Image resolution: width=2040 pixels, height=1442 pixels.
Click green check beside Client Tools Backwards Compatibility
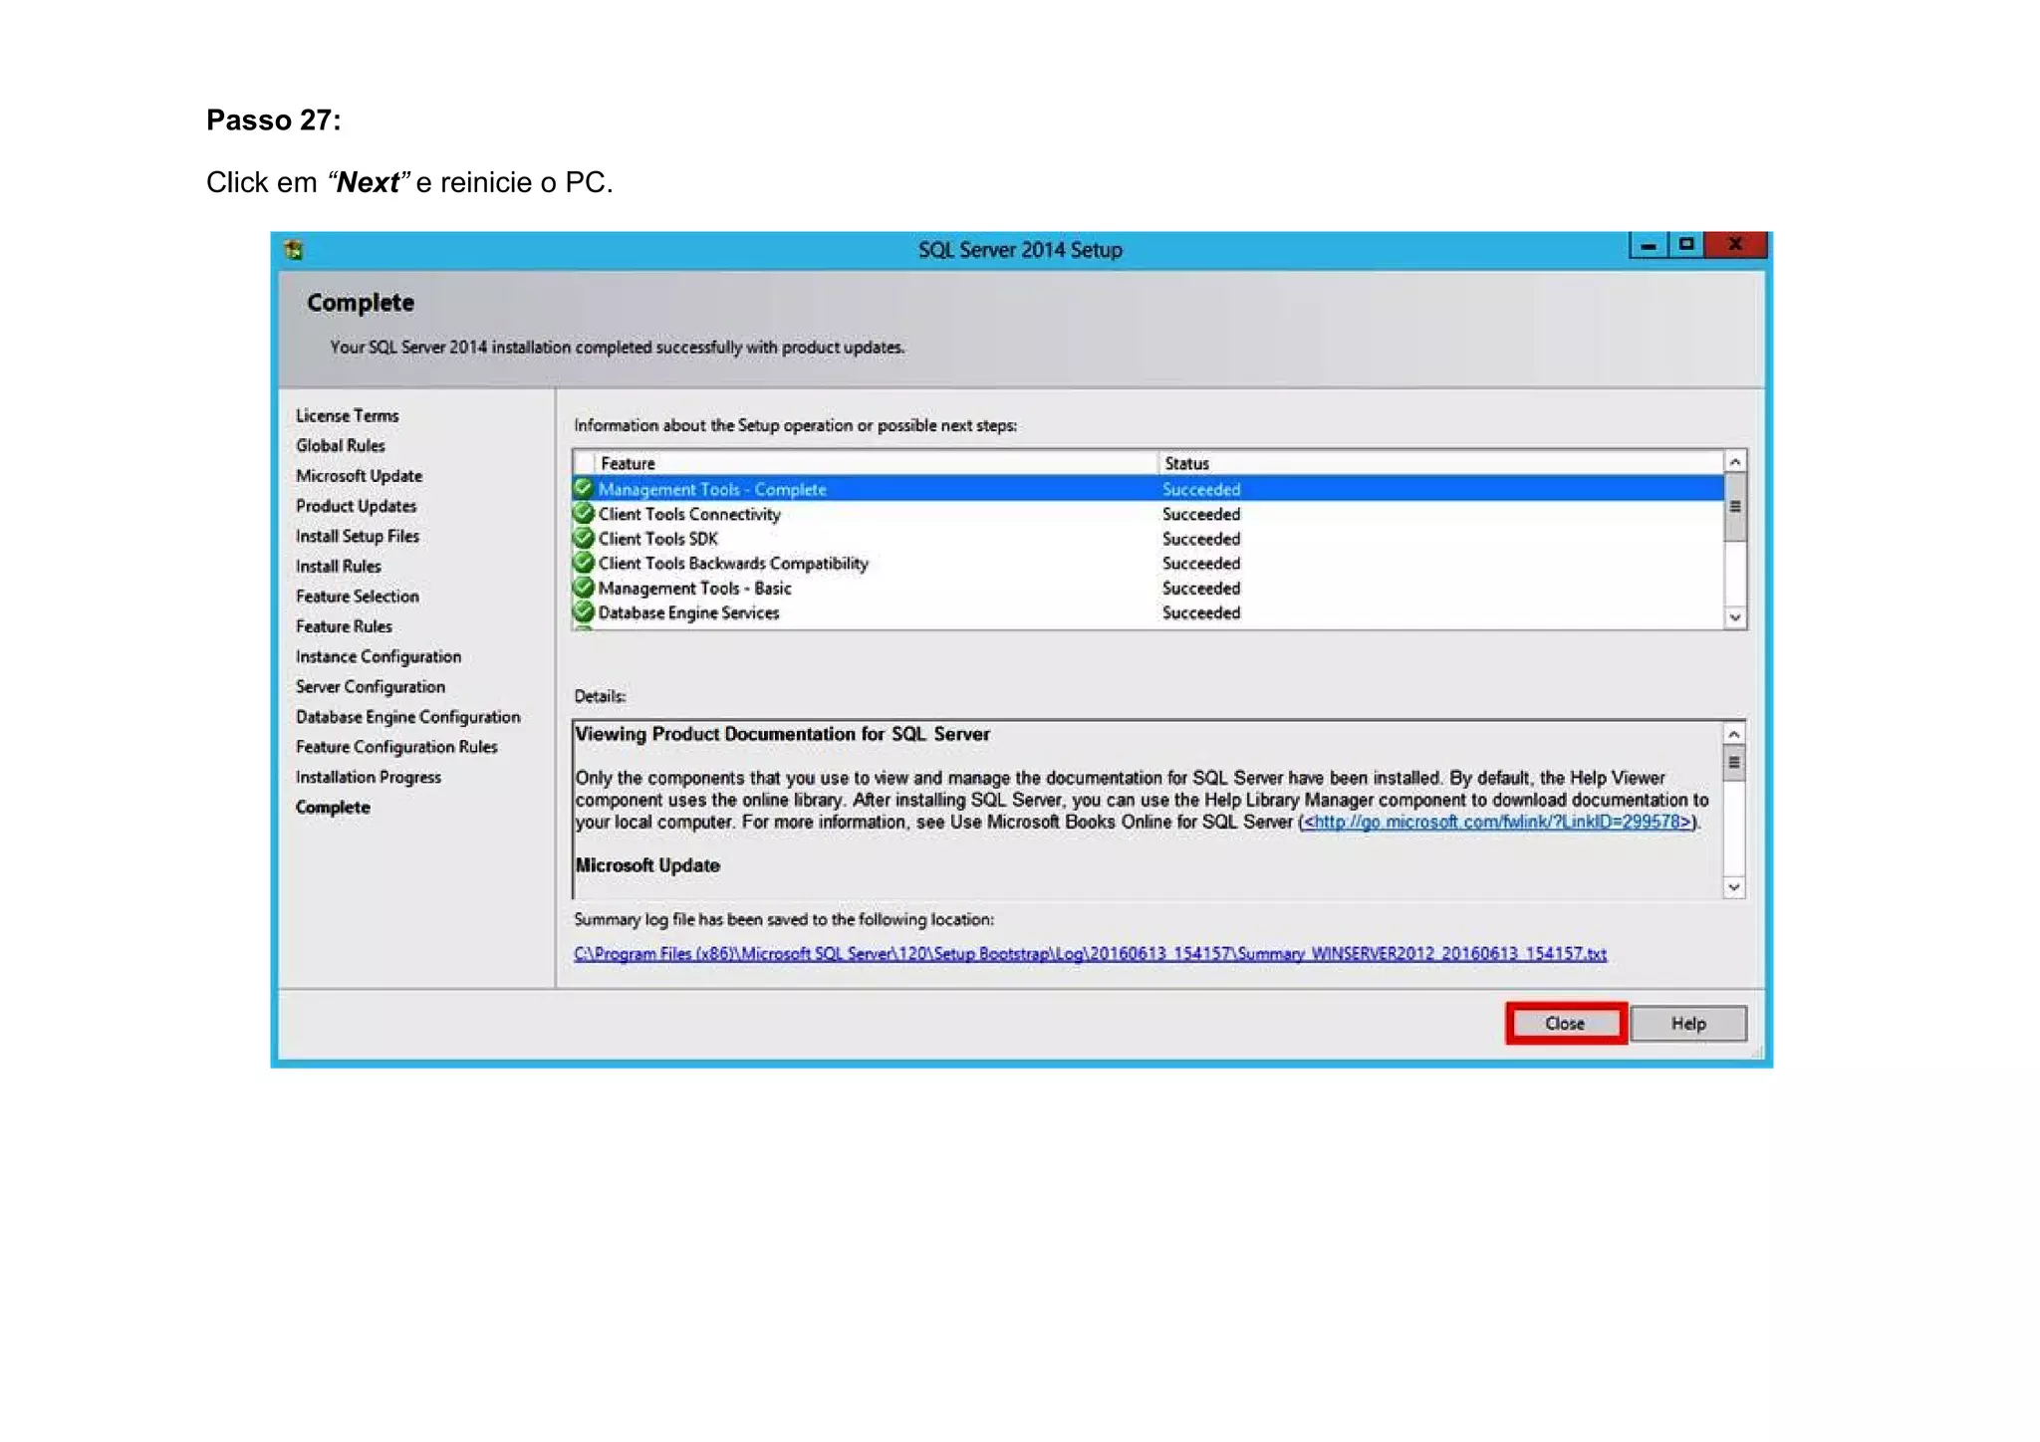click(584, 563)
